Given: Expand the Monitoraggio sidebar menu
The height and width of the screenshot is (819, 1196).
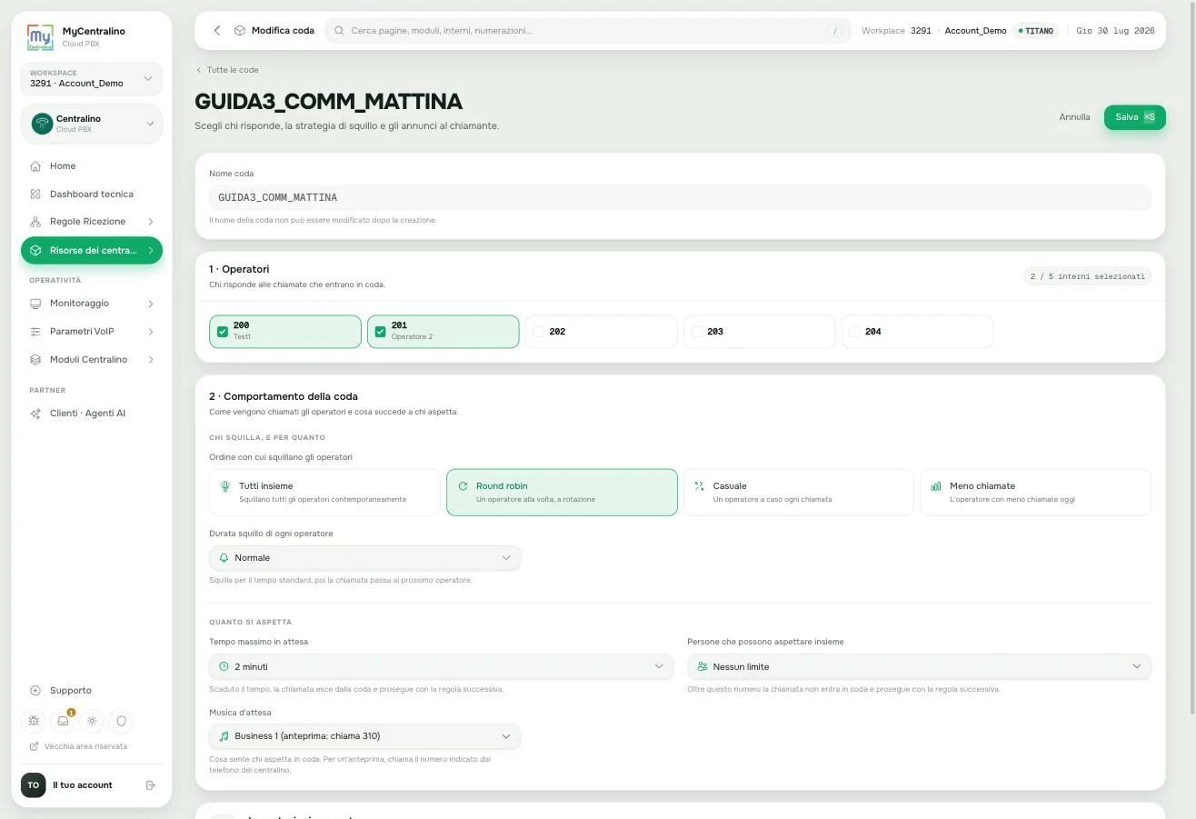Looking at the screenshot, I should tap(91, 304).
